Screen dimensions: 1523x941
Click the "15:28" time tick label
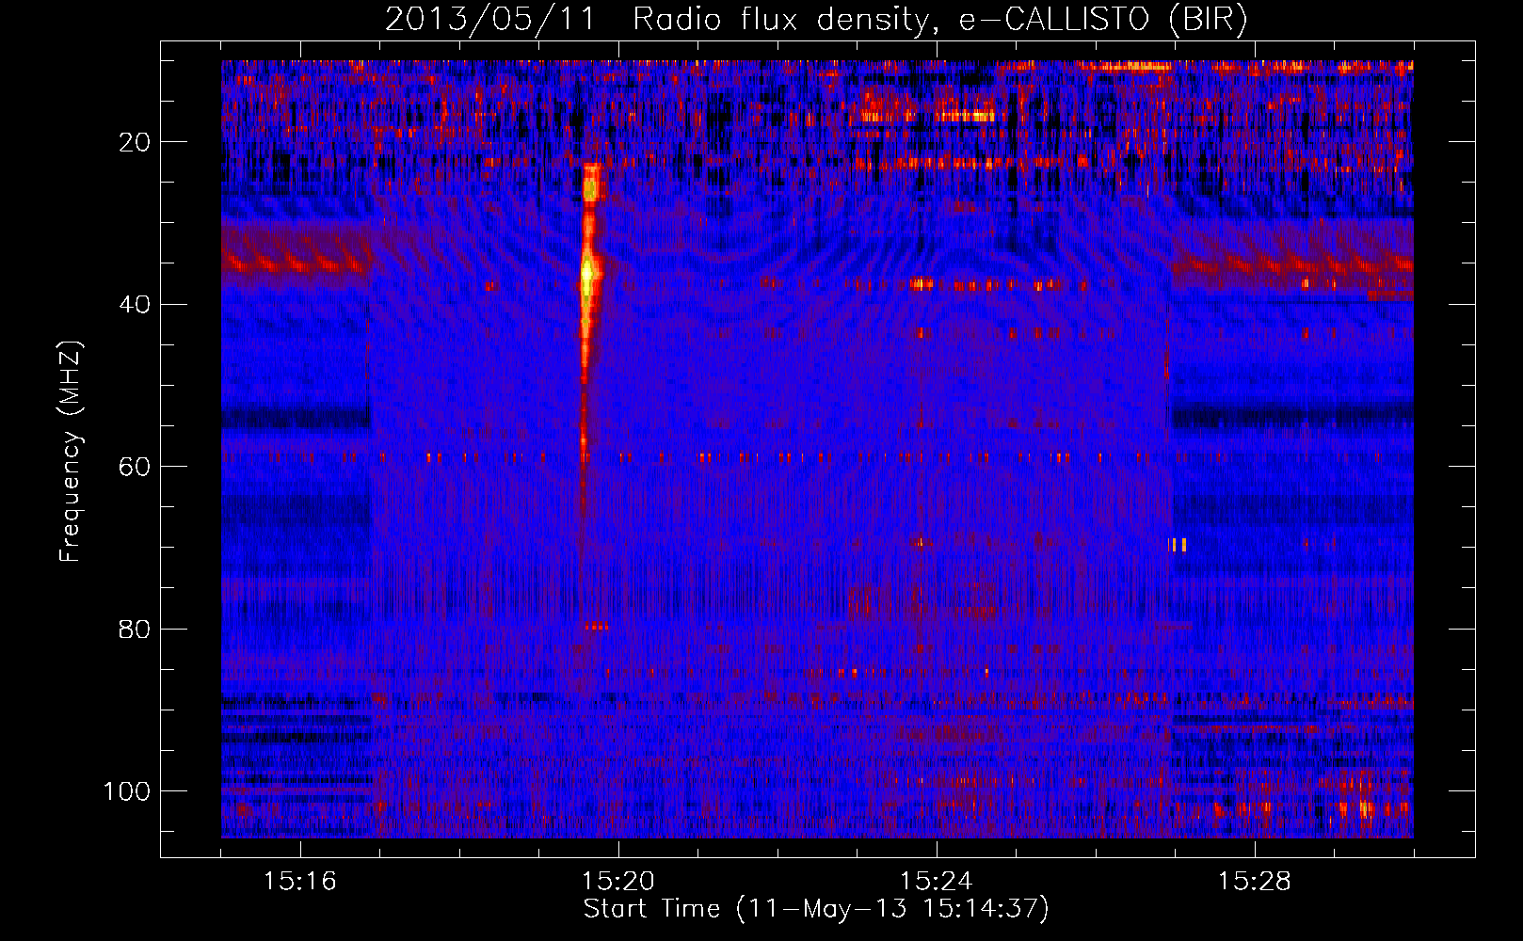click(1255, 882)
